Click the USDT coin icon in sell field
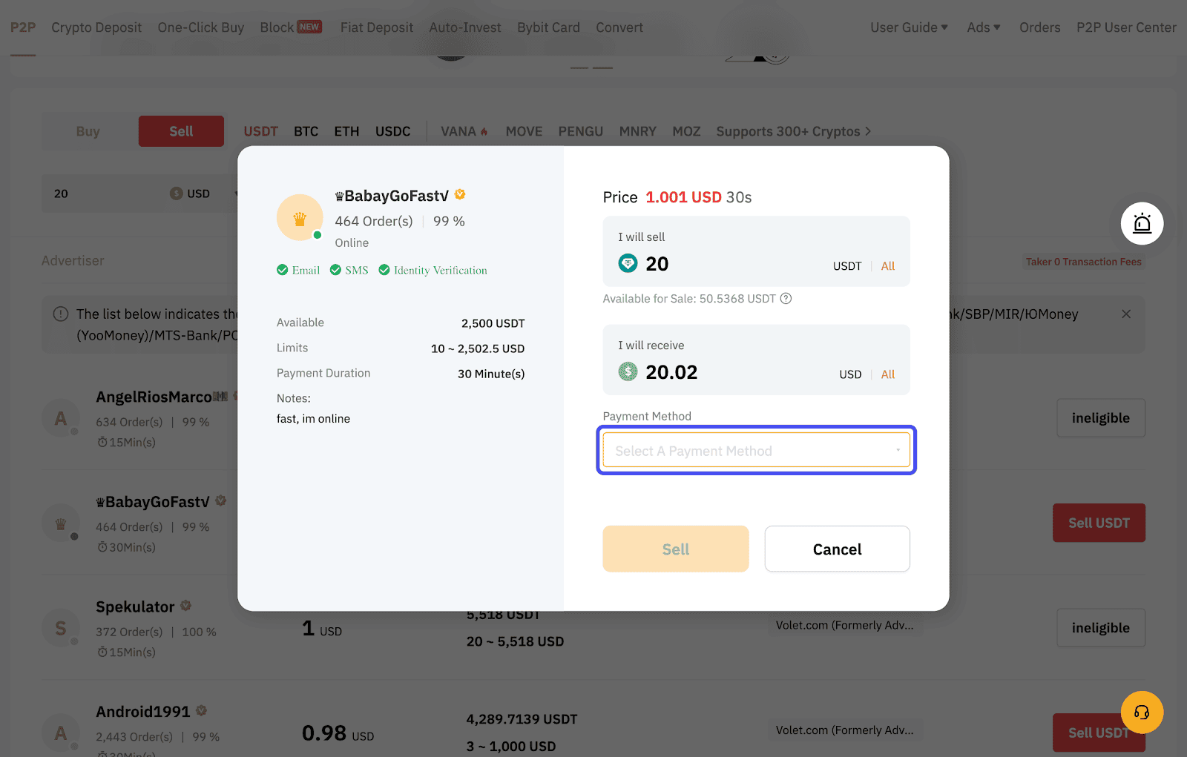Image resolution: width=1187 pixels, height=757 pixels. click(x=628, y=263)
